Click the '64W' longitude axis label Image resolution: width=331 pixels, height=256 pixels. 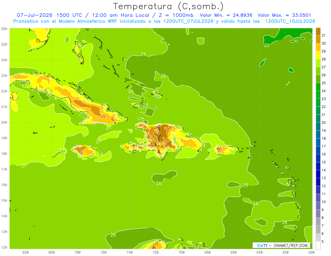(x=260, y=252)
